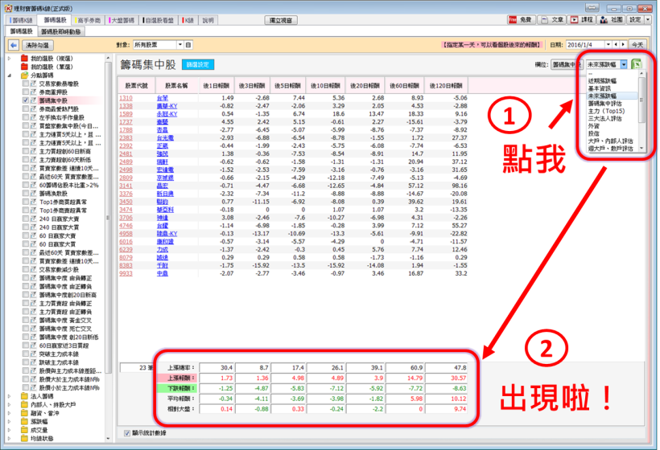Uncheck the 籌碼集中股 checkbox

26,100
